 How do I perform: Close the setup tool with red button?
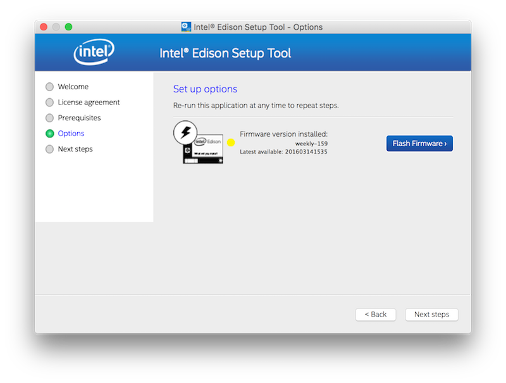(x=44, y=27)
